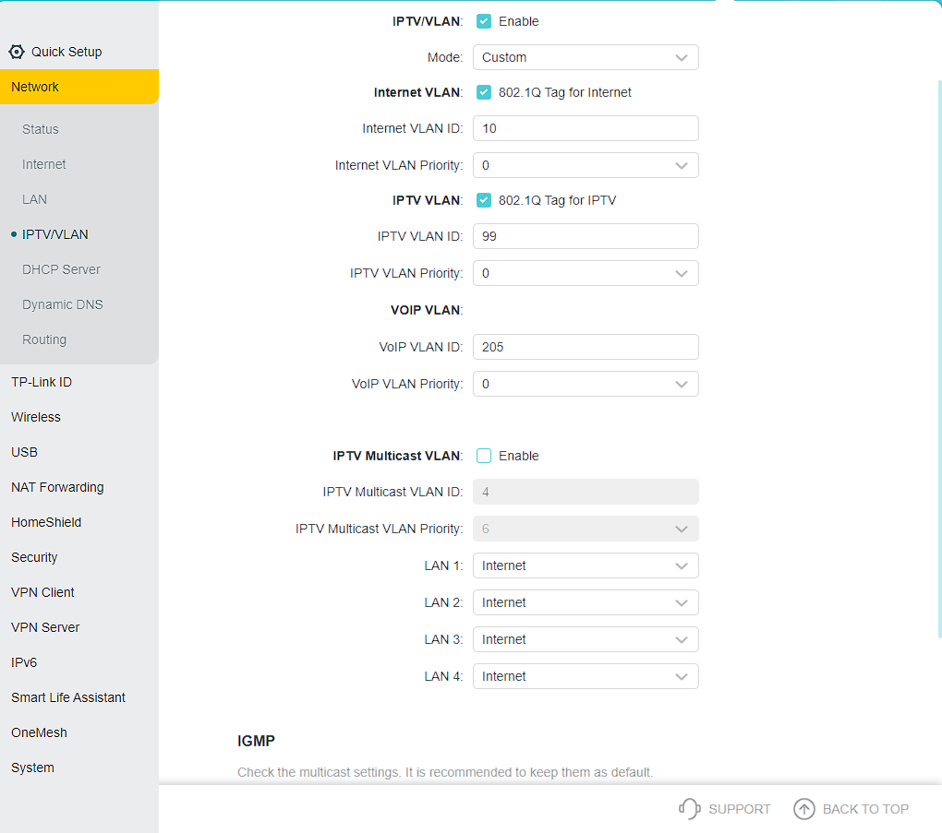Open the Mode dropdown set to Custom

coord(586,57)
